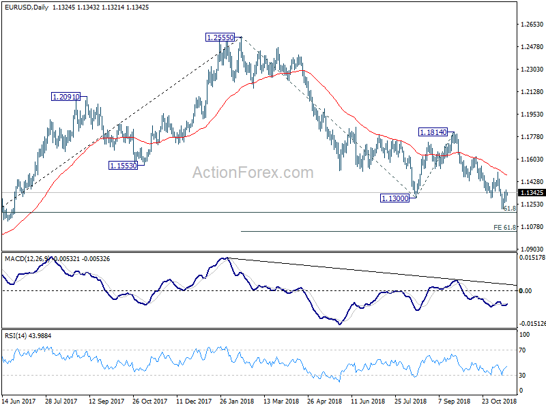Viewport: 546px width, 409px height.
Task: Click the 1.26530 price axis value
Action: coord(532,25)
